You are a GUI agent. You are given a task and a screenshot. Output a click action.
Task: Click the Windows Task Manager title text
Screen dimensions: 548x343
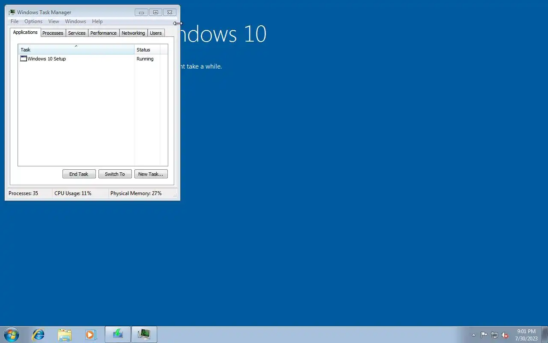44,12
